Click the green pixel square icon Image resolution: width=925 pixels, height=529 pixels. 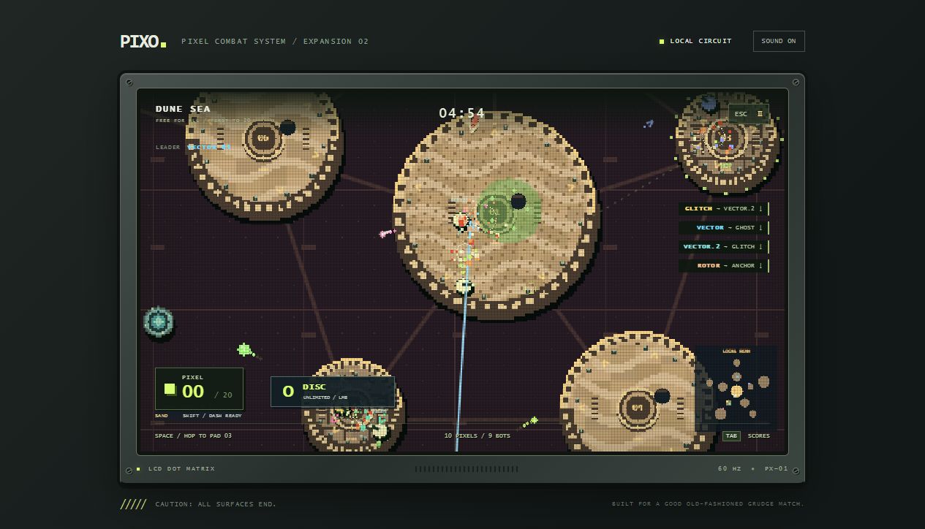(170, 389)
